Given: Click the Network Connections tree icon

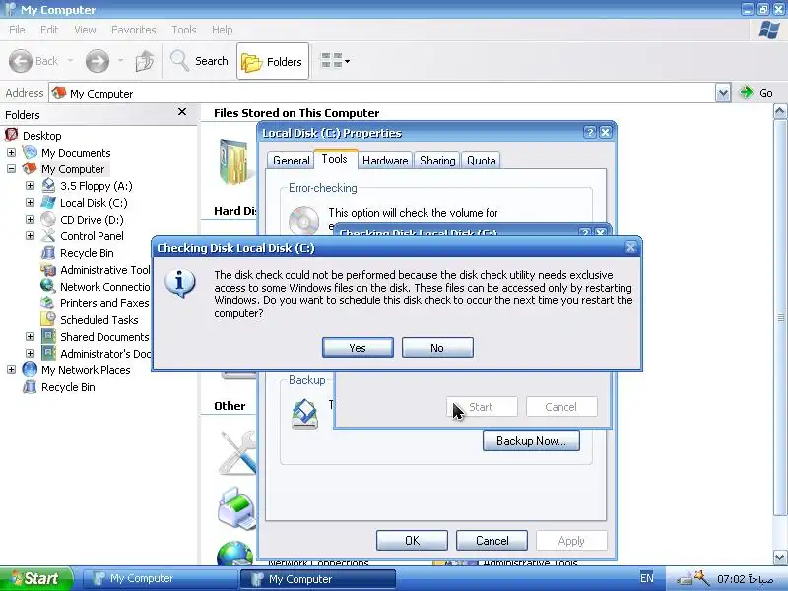Looking at the screenshot, I should point(48,286).
